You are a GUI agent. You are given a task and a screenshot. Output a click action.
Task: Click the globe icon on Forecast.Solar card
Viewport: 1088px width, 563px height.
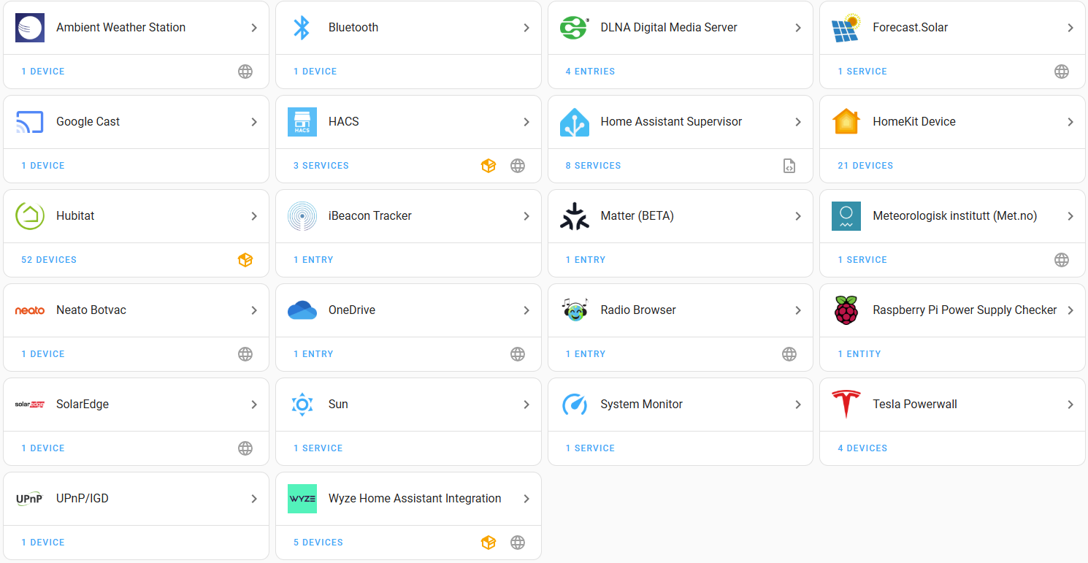[1062, 72]
